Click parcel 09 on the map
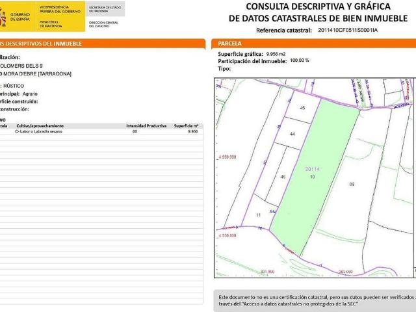This screenshot has height=312, width=416. click(352, 184)
